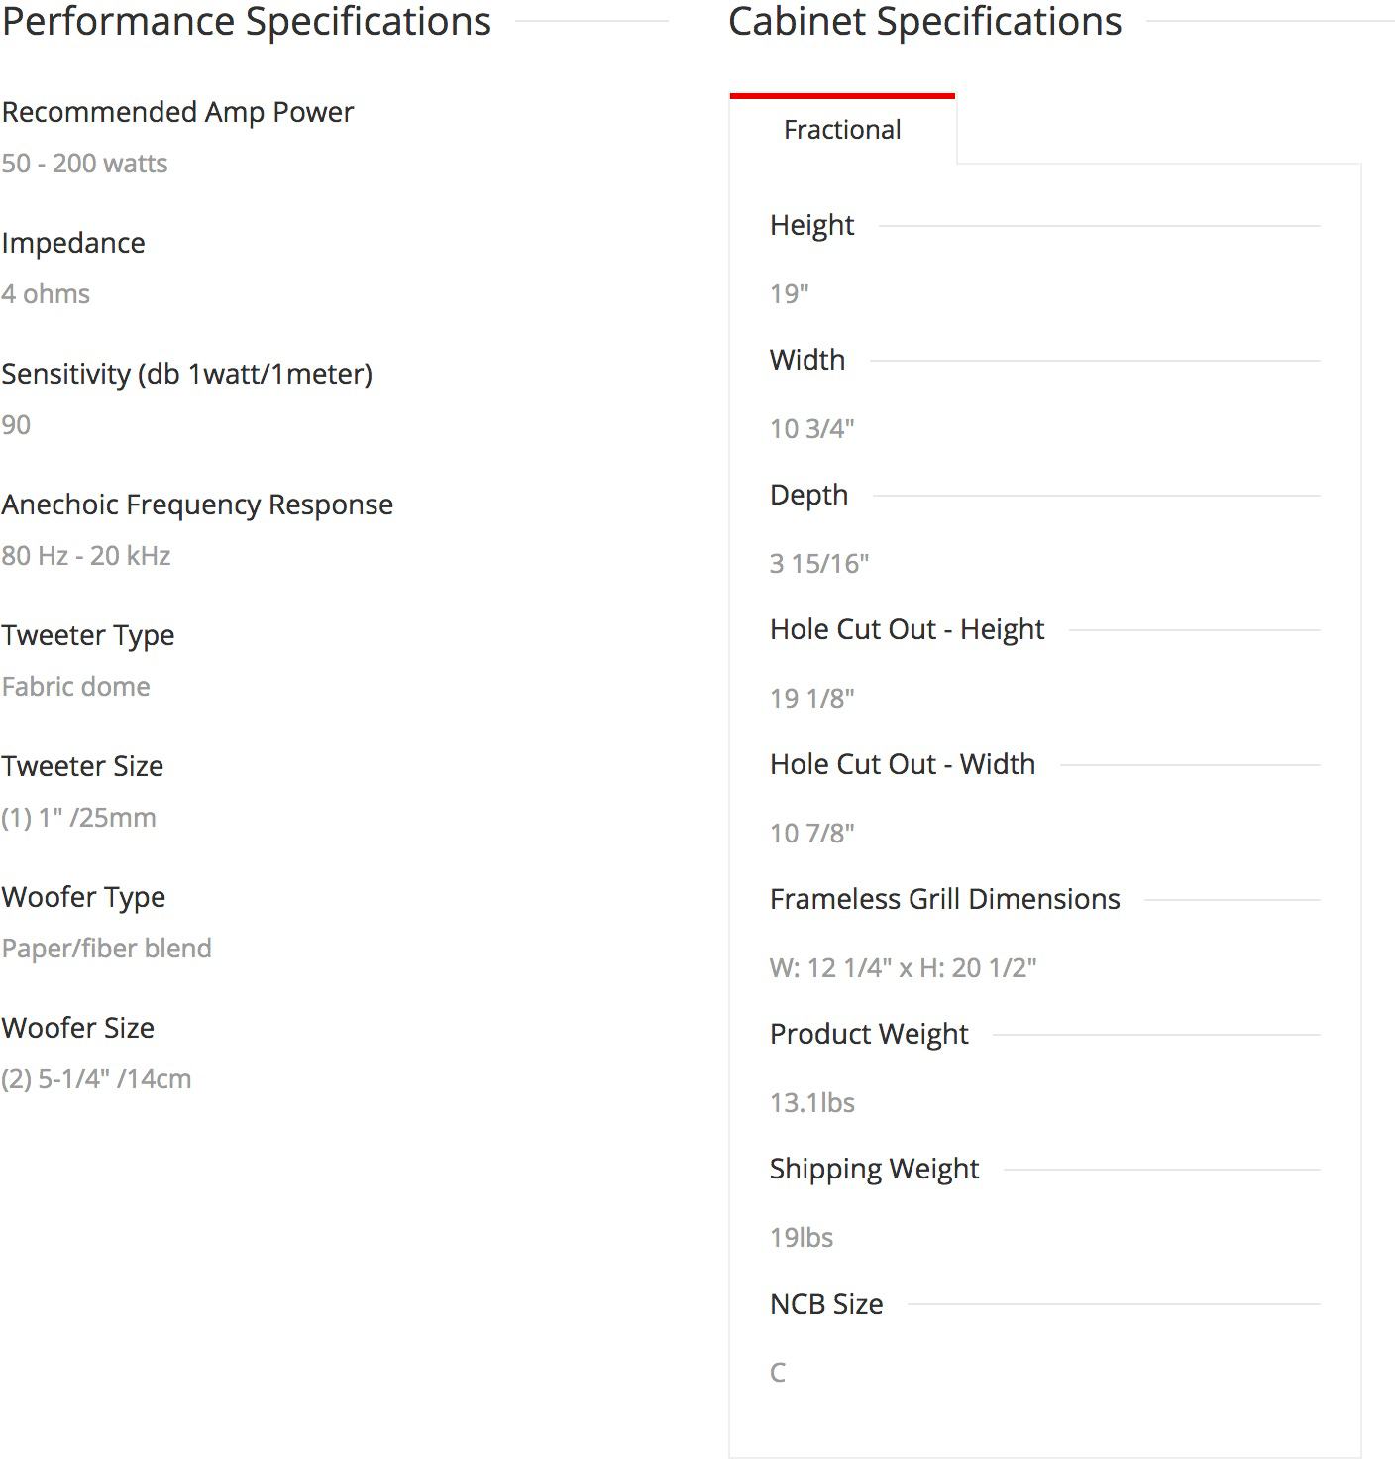Click the Woofer Type label
The height and width of the screenshot is (1459, 1395).
[83, 897]
